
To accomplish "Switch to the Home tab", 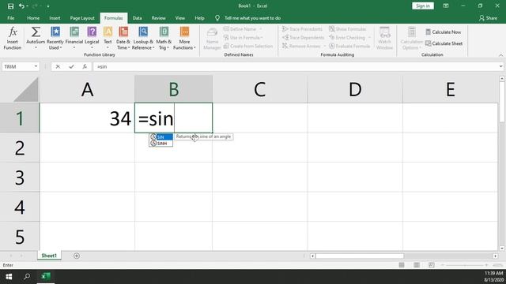I will 33,18.
